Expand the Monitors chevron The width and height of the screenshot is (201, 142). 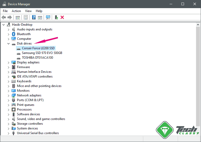pos(8,91)
